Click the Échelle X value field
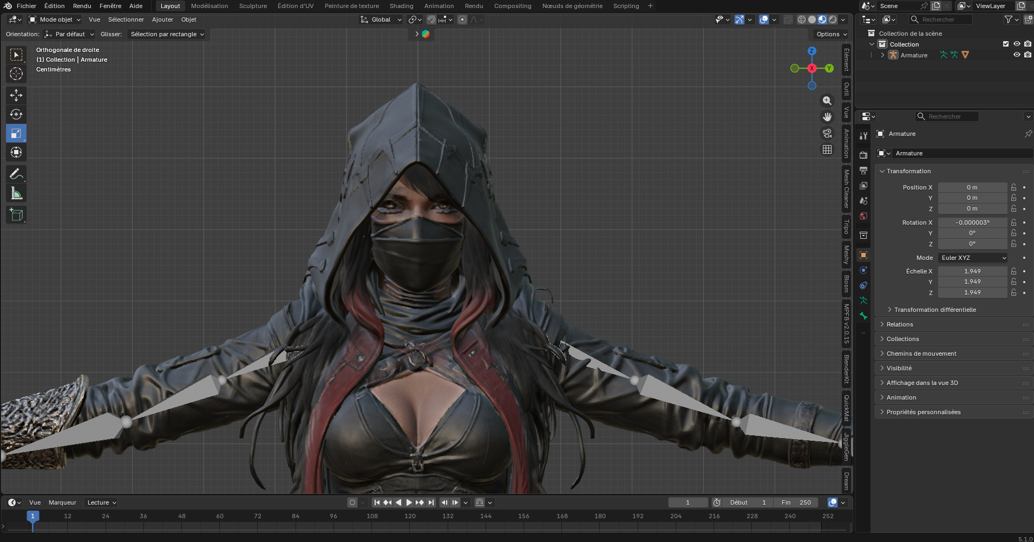This screenshot has width=1034, height=542. (972, 271)
